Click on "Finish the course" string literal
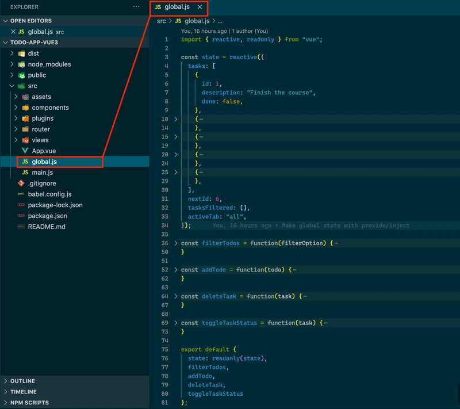 click(279, 93)
